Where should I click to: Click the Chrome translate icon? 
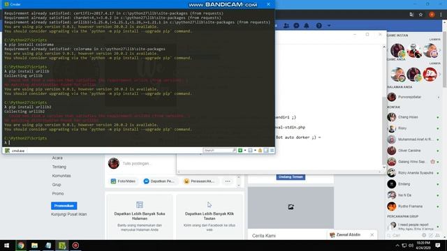click(x=411, y=15)
